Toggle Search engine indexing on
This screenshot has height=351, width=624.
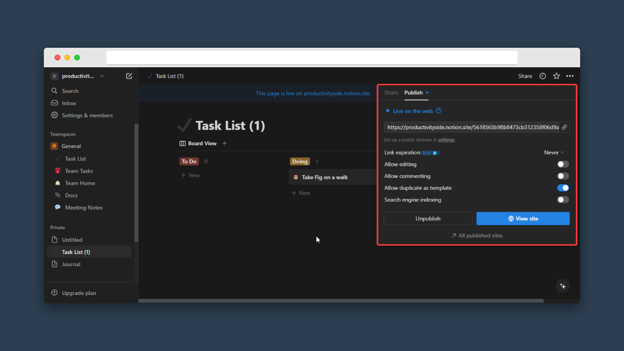coord(563,199)
